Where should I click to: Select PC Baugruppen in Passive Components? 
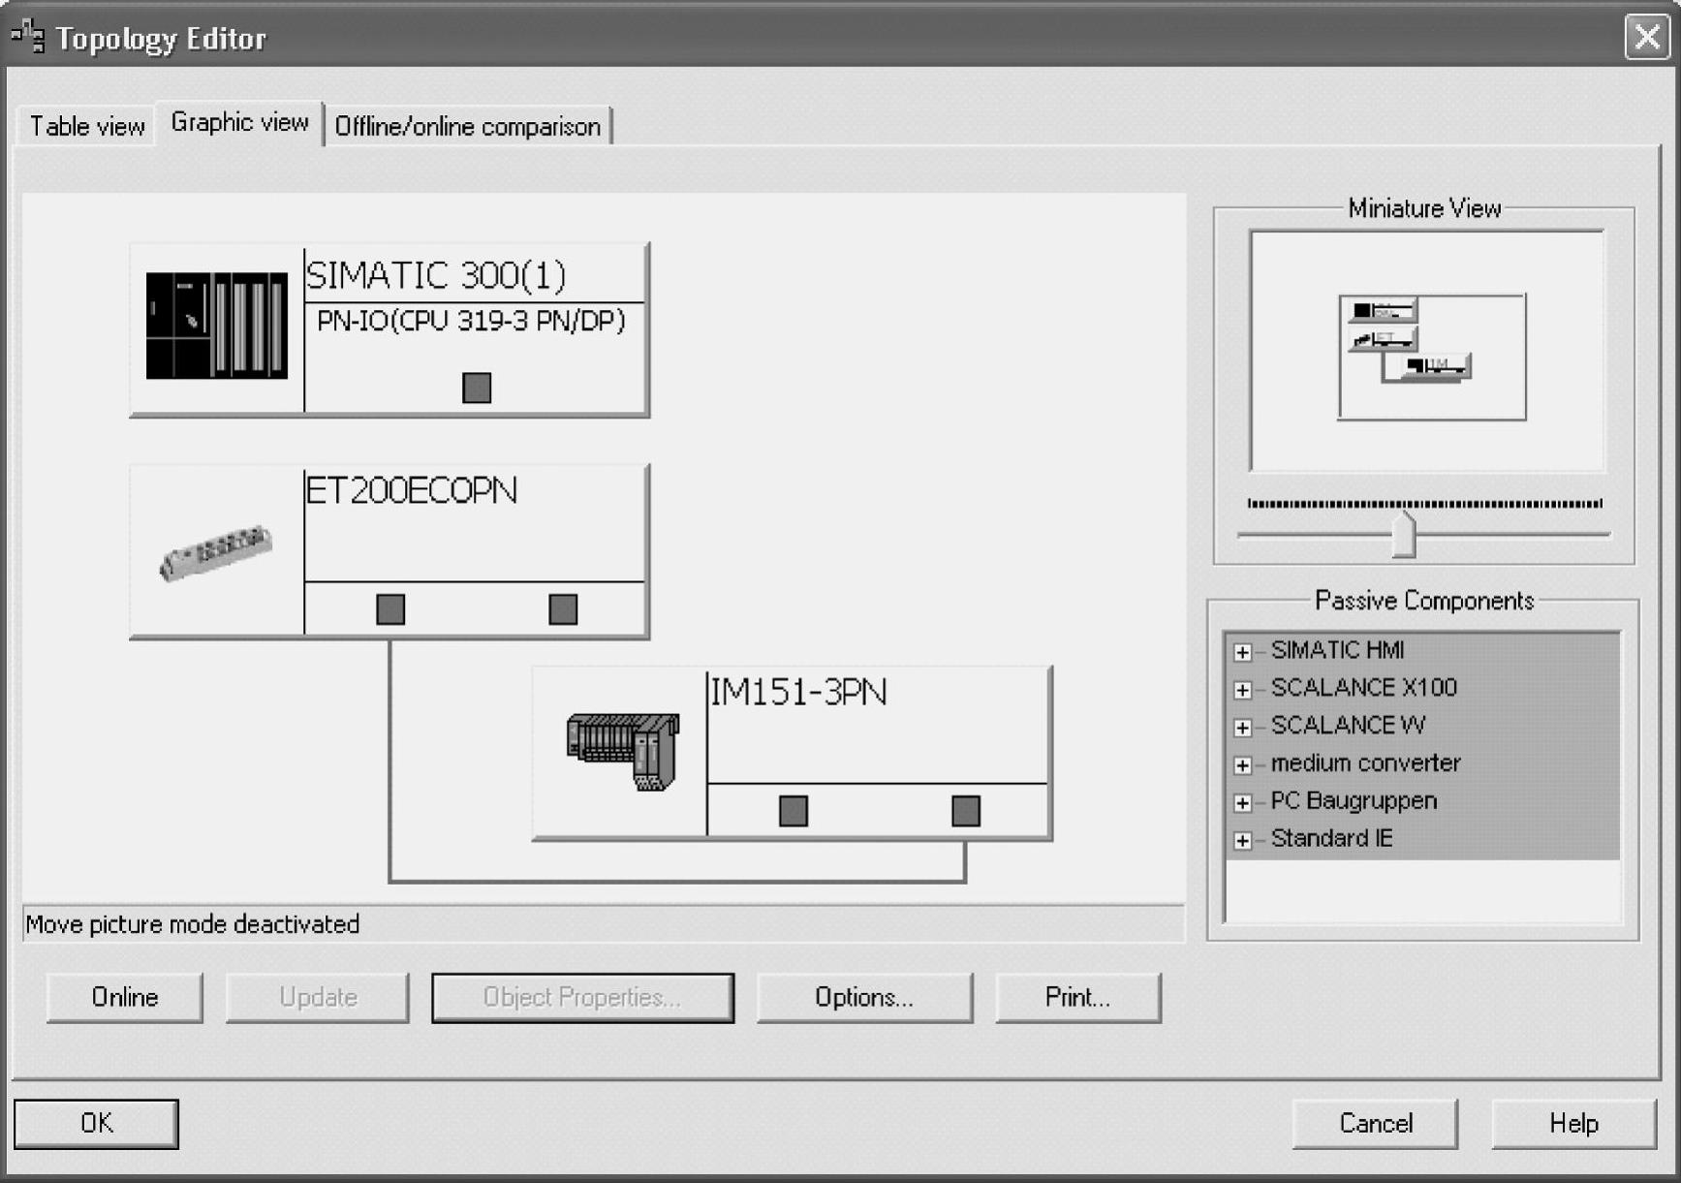point(1354,801)
